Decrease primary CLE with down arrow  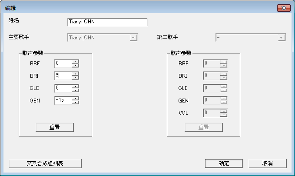[x=75, y=90]
